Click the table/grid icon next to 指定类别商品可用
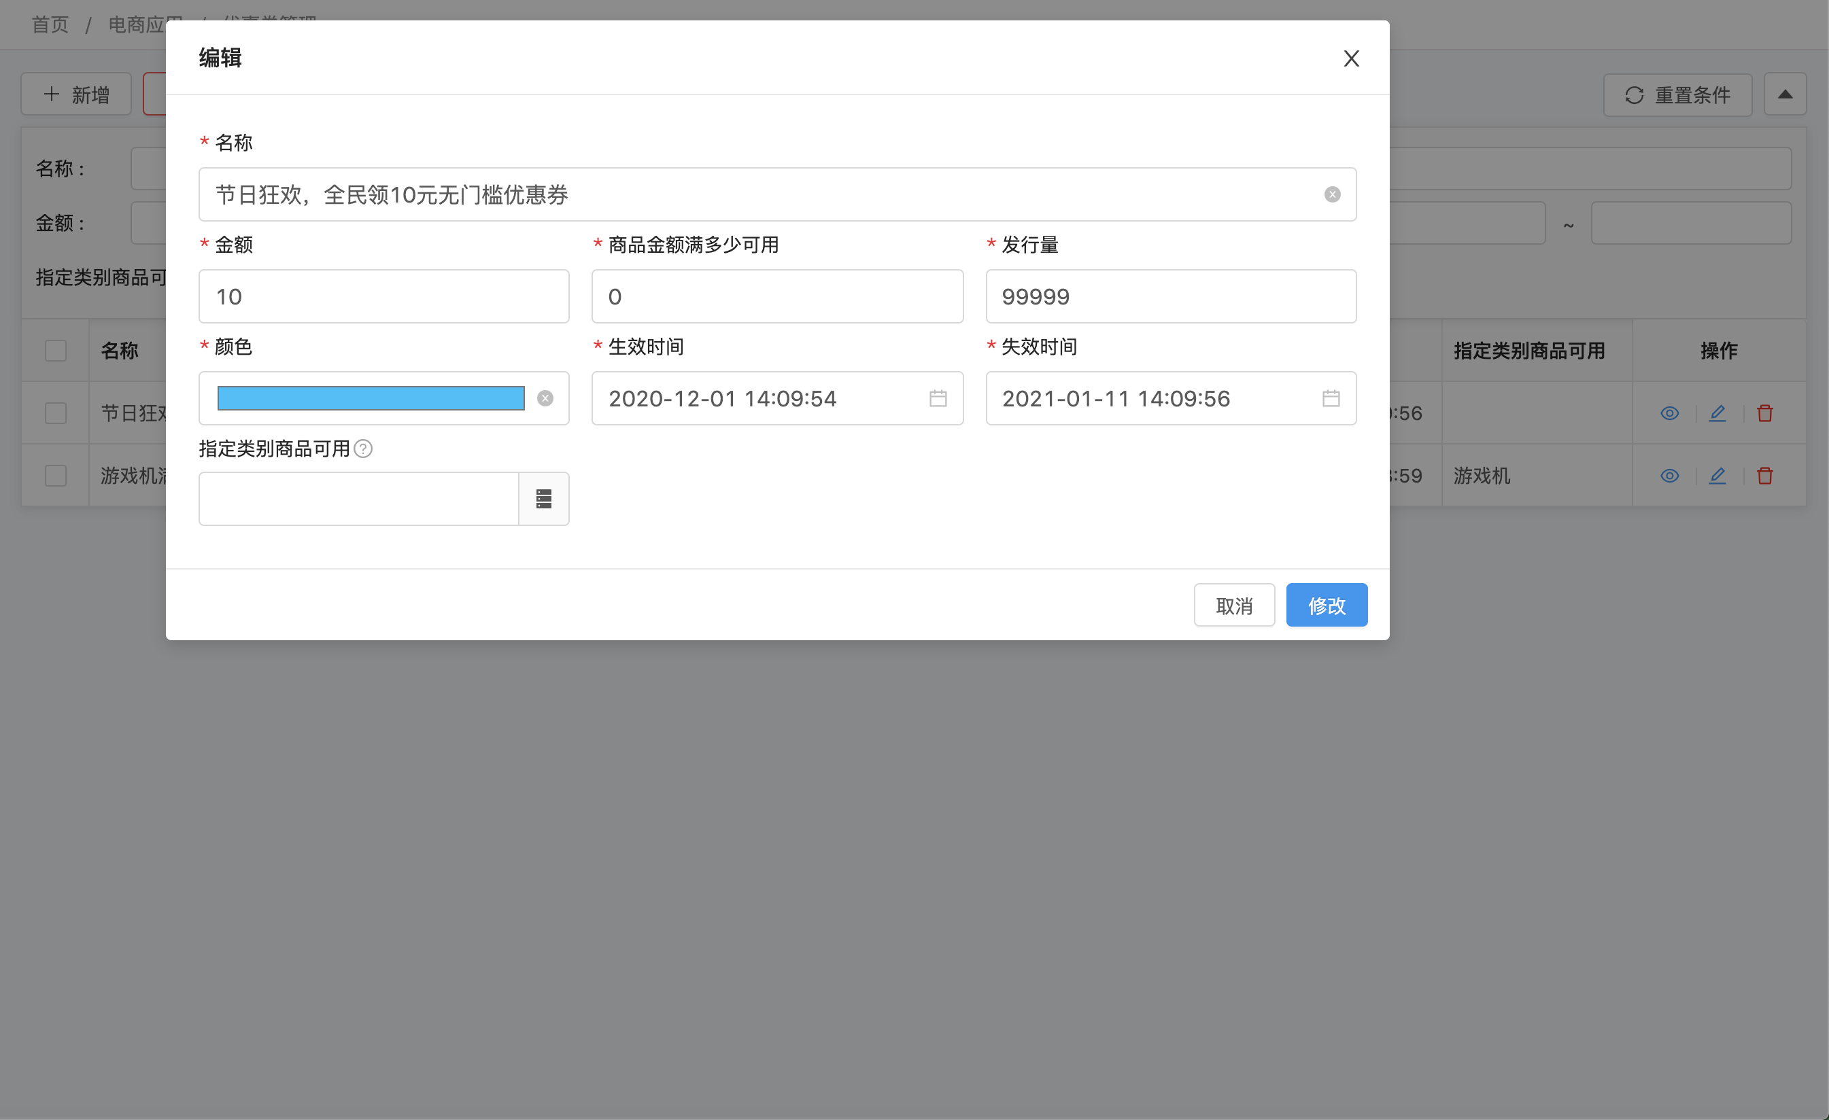Screen dimensions: 1829x1120 click(543, 499)
